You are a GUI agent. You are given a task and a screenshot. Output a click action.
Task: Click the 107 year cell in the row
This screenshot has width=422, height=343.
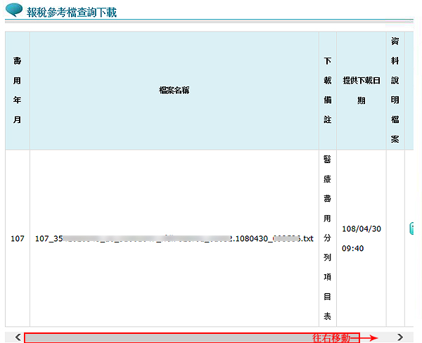pos(17,239)
